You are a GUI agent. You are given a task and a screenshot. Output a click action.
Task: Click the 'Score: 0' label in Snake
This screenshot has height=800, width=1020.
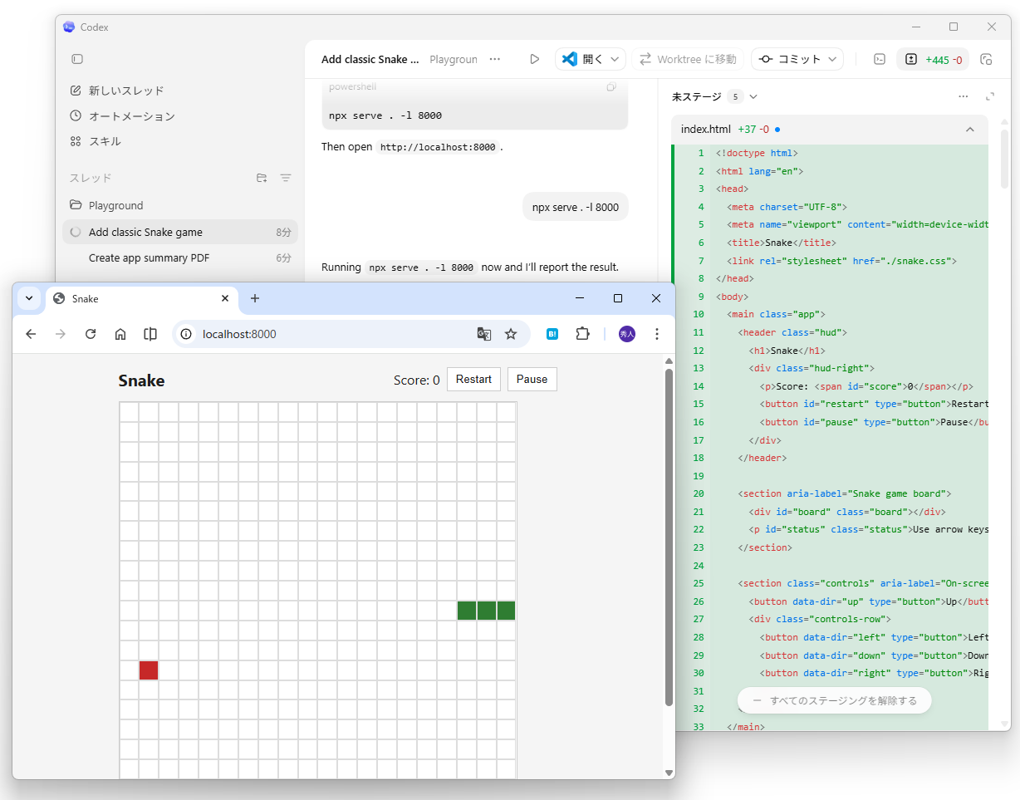click(x=417, y=380)
